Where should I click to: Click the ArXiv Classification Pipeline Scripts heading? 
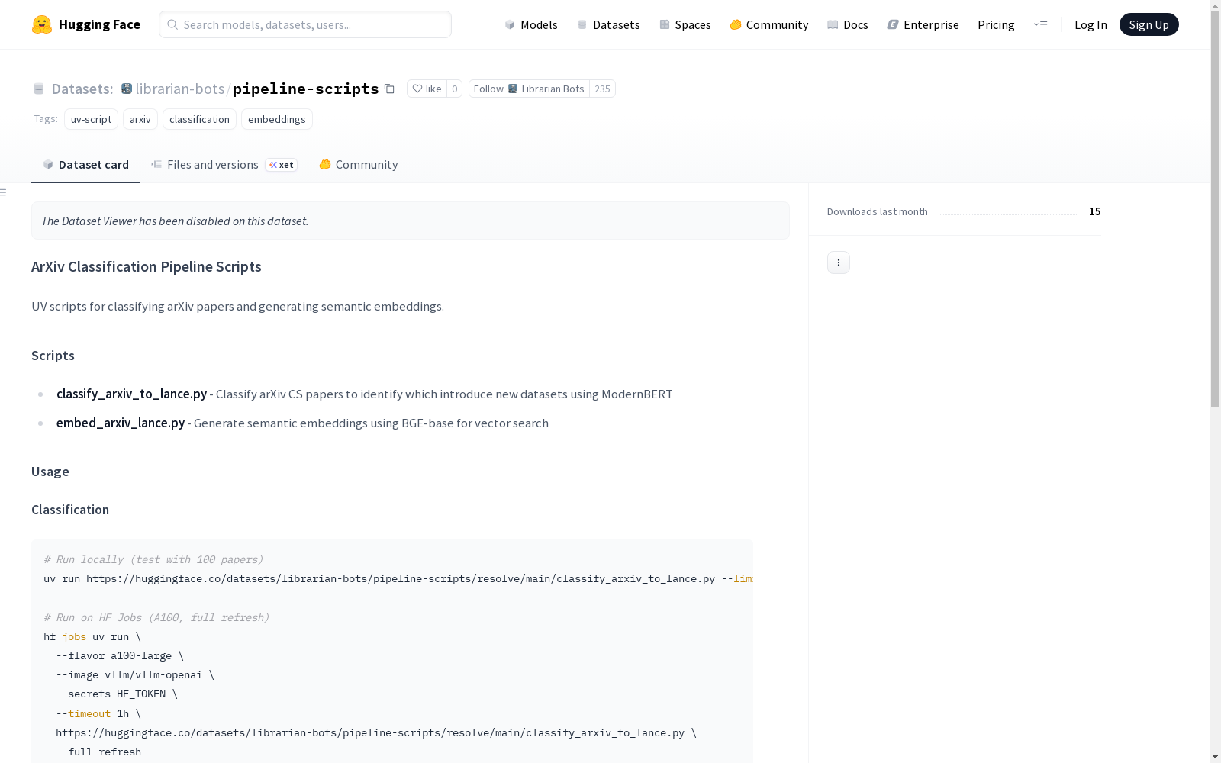[x=147, y=266]
